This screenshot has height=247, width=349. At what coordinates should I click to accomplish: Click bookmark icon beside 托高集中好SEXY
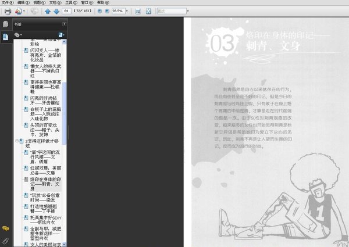pos(26,218)
